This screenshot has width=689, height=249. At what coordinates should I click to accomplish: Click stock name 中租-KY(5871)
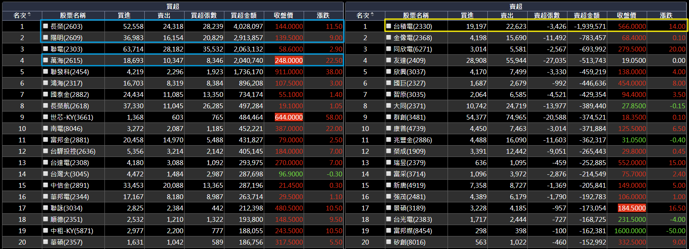coord(72,231)
